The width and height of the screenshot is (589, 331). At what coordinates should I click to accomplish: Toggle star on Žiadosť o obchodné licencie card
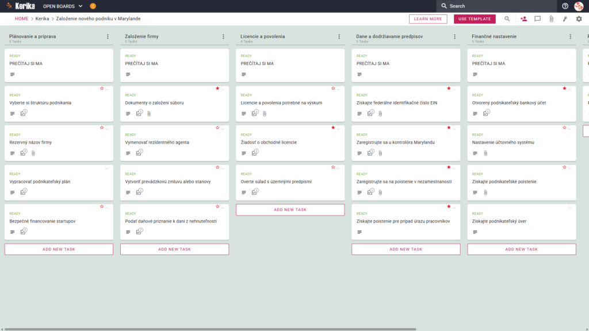[333, 128]
